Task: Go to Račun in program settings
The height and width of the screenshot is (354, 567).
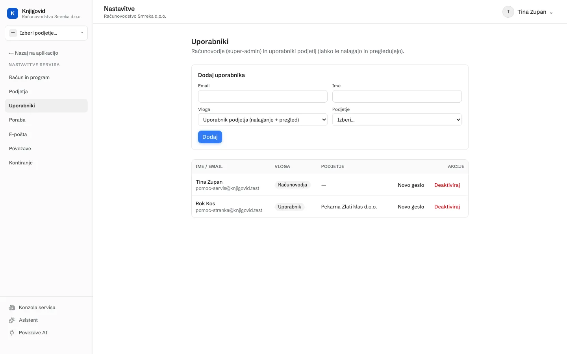Action: pyautogui.click(x=46, y=77)
